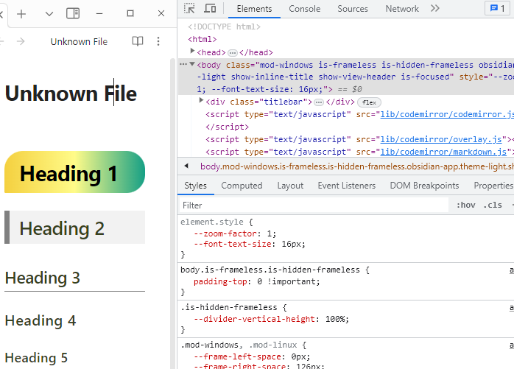Screen dimensions: 514x369
Task: Switch to the Sources tab
Action: coord(353,9)
